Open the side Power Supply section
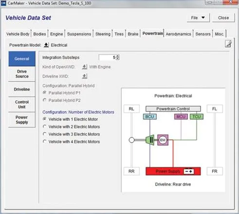This screenshot has height=214, width=239. (22, 120)
